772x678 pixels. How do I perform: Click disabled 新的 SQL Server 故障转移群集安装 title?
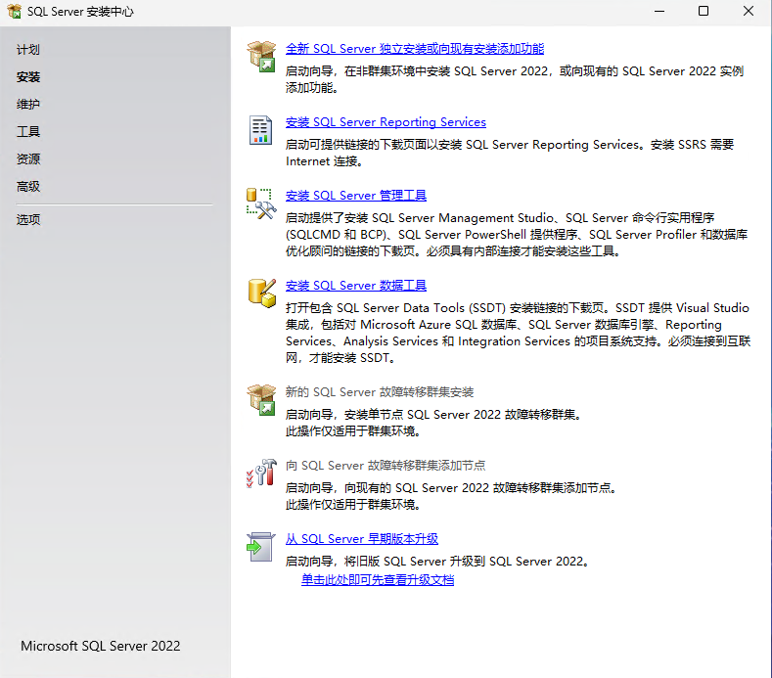point(380,392)
